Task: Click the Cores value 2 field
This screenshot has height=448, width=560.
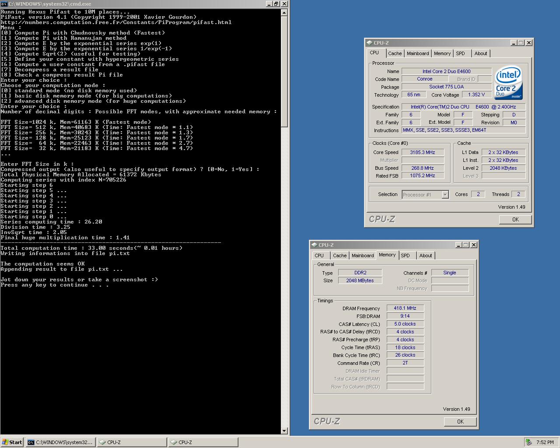Action: [478, 194]
